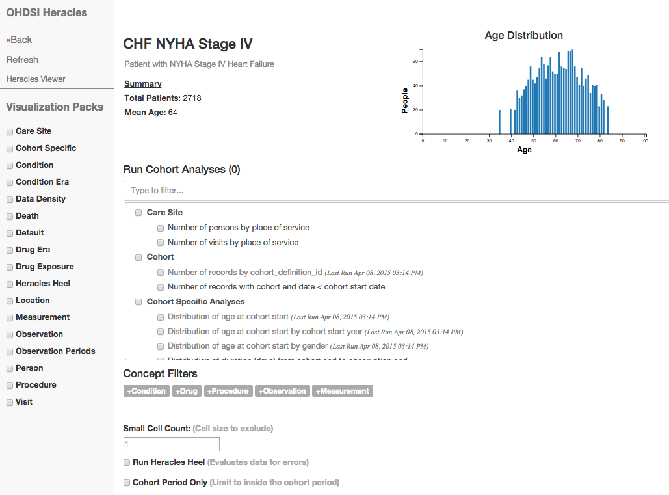Click the Back link in sidebar
The image size is (669, 495).
point(20,40)
